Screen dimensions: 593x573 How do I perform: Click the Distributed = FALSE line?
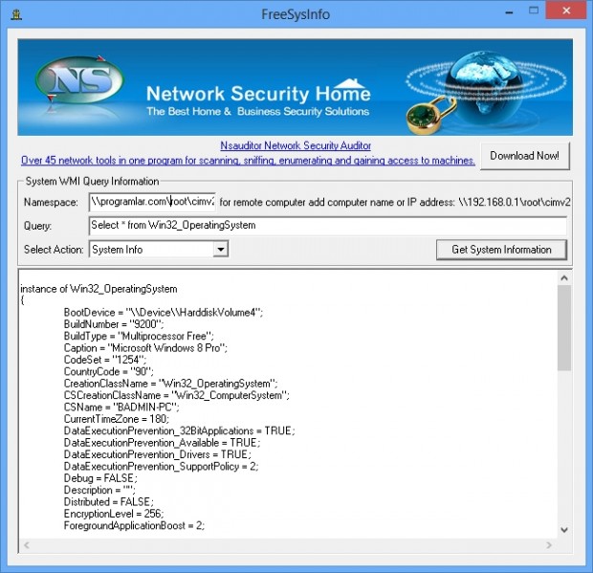[109, 502]
